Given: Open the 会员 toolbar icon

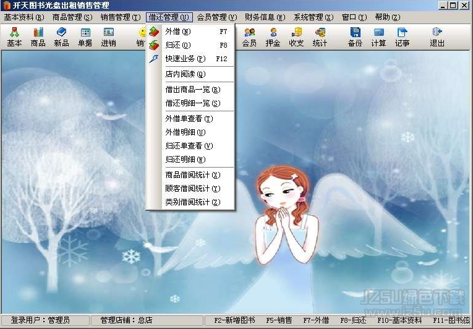Looking at the screenshot, I should coord(249,37).
